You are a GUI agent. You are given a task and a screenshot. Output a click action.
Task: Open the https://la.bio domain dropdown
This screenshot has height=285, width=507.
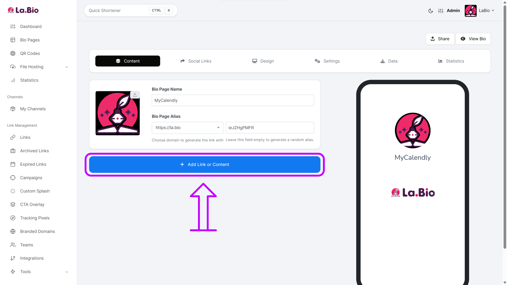pos(187,128)
